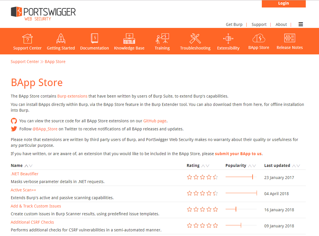Sort Name column ascending

26,166
